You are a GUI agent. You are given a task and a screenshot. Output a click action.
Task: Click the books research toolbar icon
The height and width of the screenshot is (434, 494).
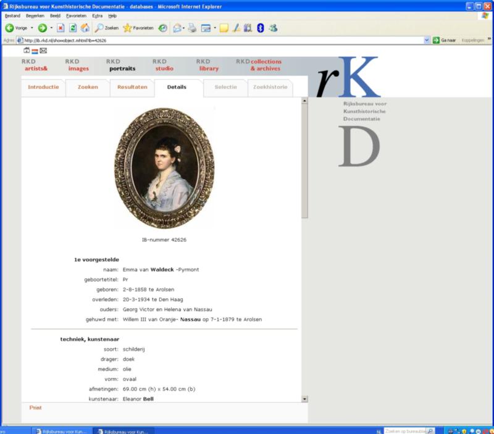click(x=248, y=28)
